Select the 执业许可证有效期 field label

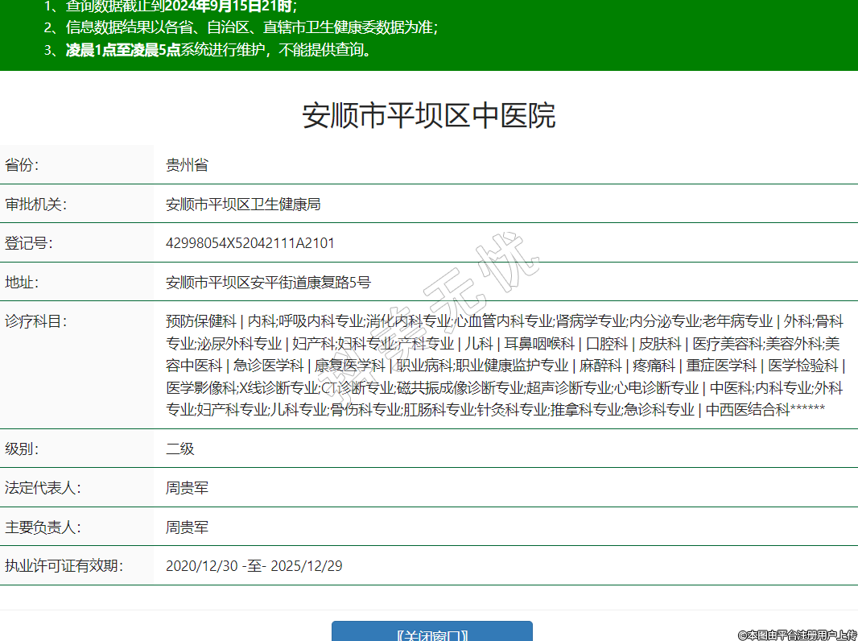[x=64, y=566]
